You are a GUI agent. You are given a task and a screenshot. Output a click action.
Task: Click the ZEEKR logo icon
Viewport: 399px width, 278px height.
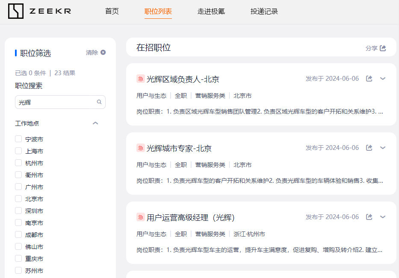pyautogui.click(x=16, y=12)
